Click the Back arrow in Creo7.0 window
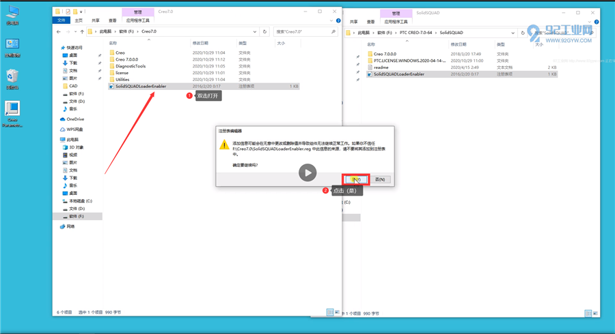The height and width of the screenshot is (334, 615). pos(59,31)
